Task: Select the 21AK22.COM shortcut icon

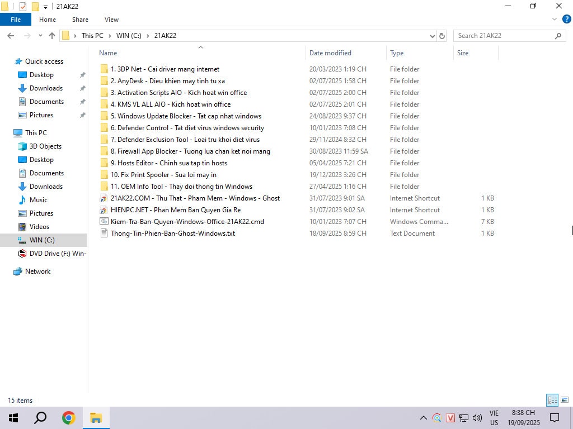Action: 104,198
